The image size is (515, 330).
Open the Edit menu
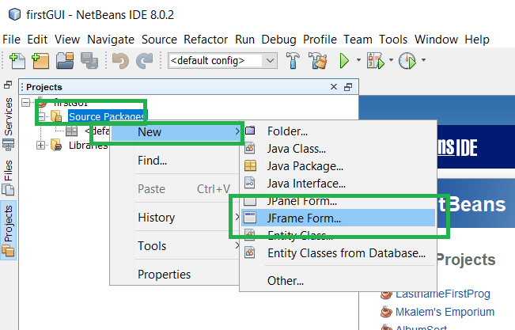click(37, 40)
